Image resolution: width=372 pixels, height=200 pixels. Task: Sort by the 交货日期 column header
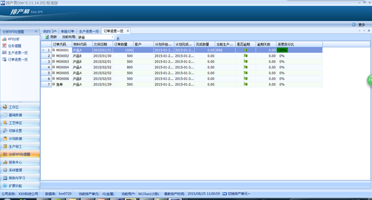tap(103, 45)
